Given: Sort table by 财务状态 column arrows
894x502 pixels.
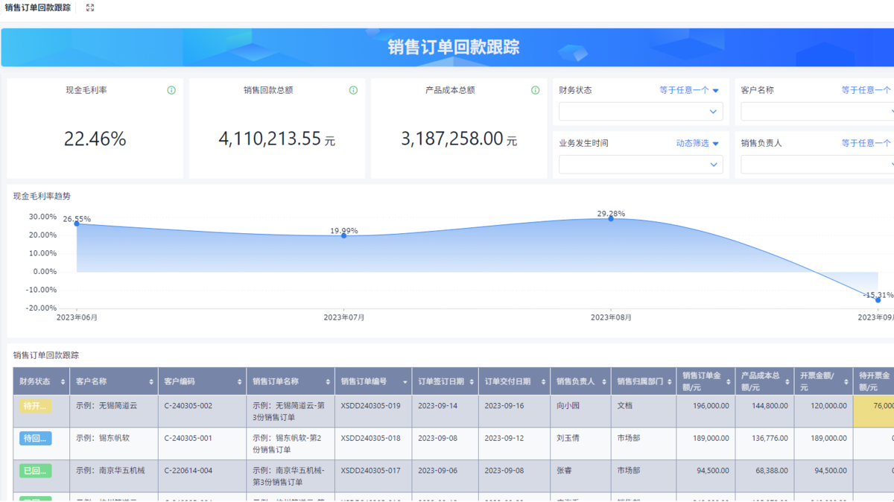Looking at the screenshot, I should 63,381.
